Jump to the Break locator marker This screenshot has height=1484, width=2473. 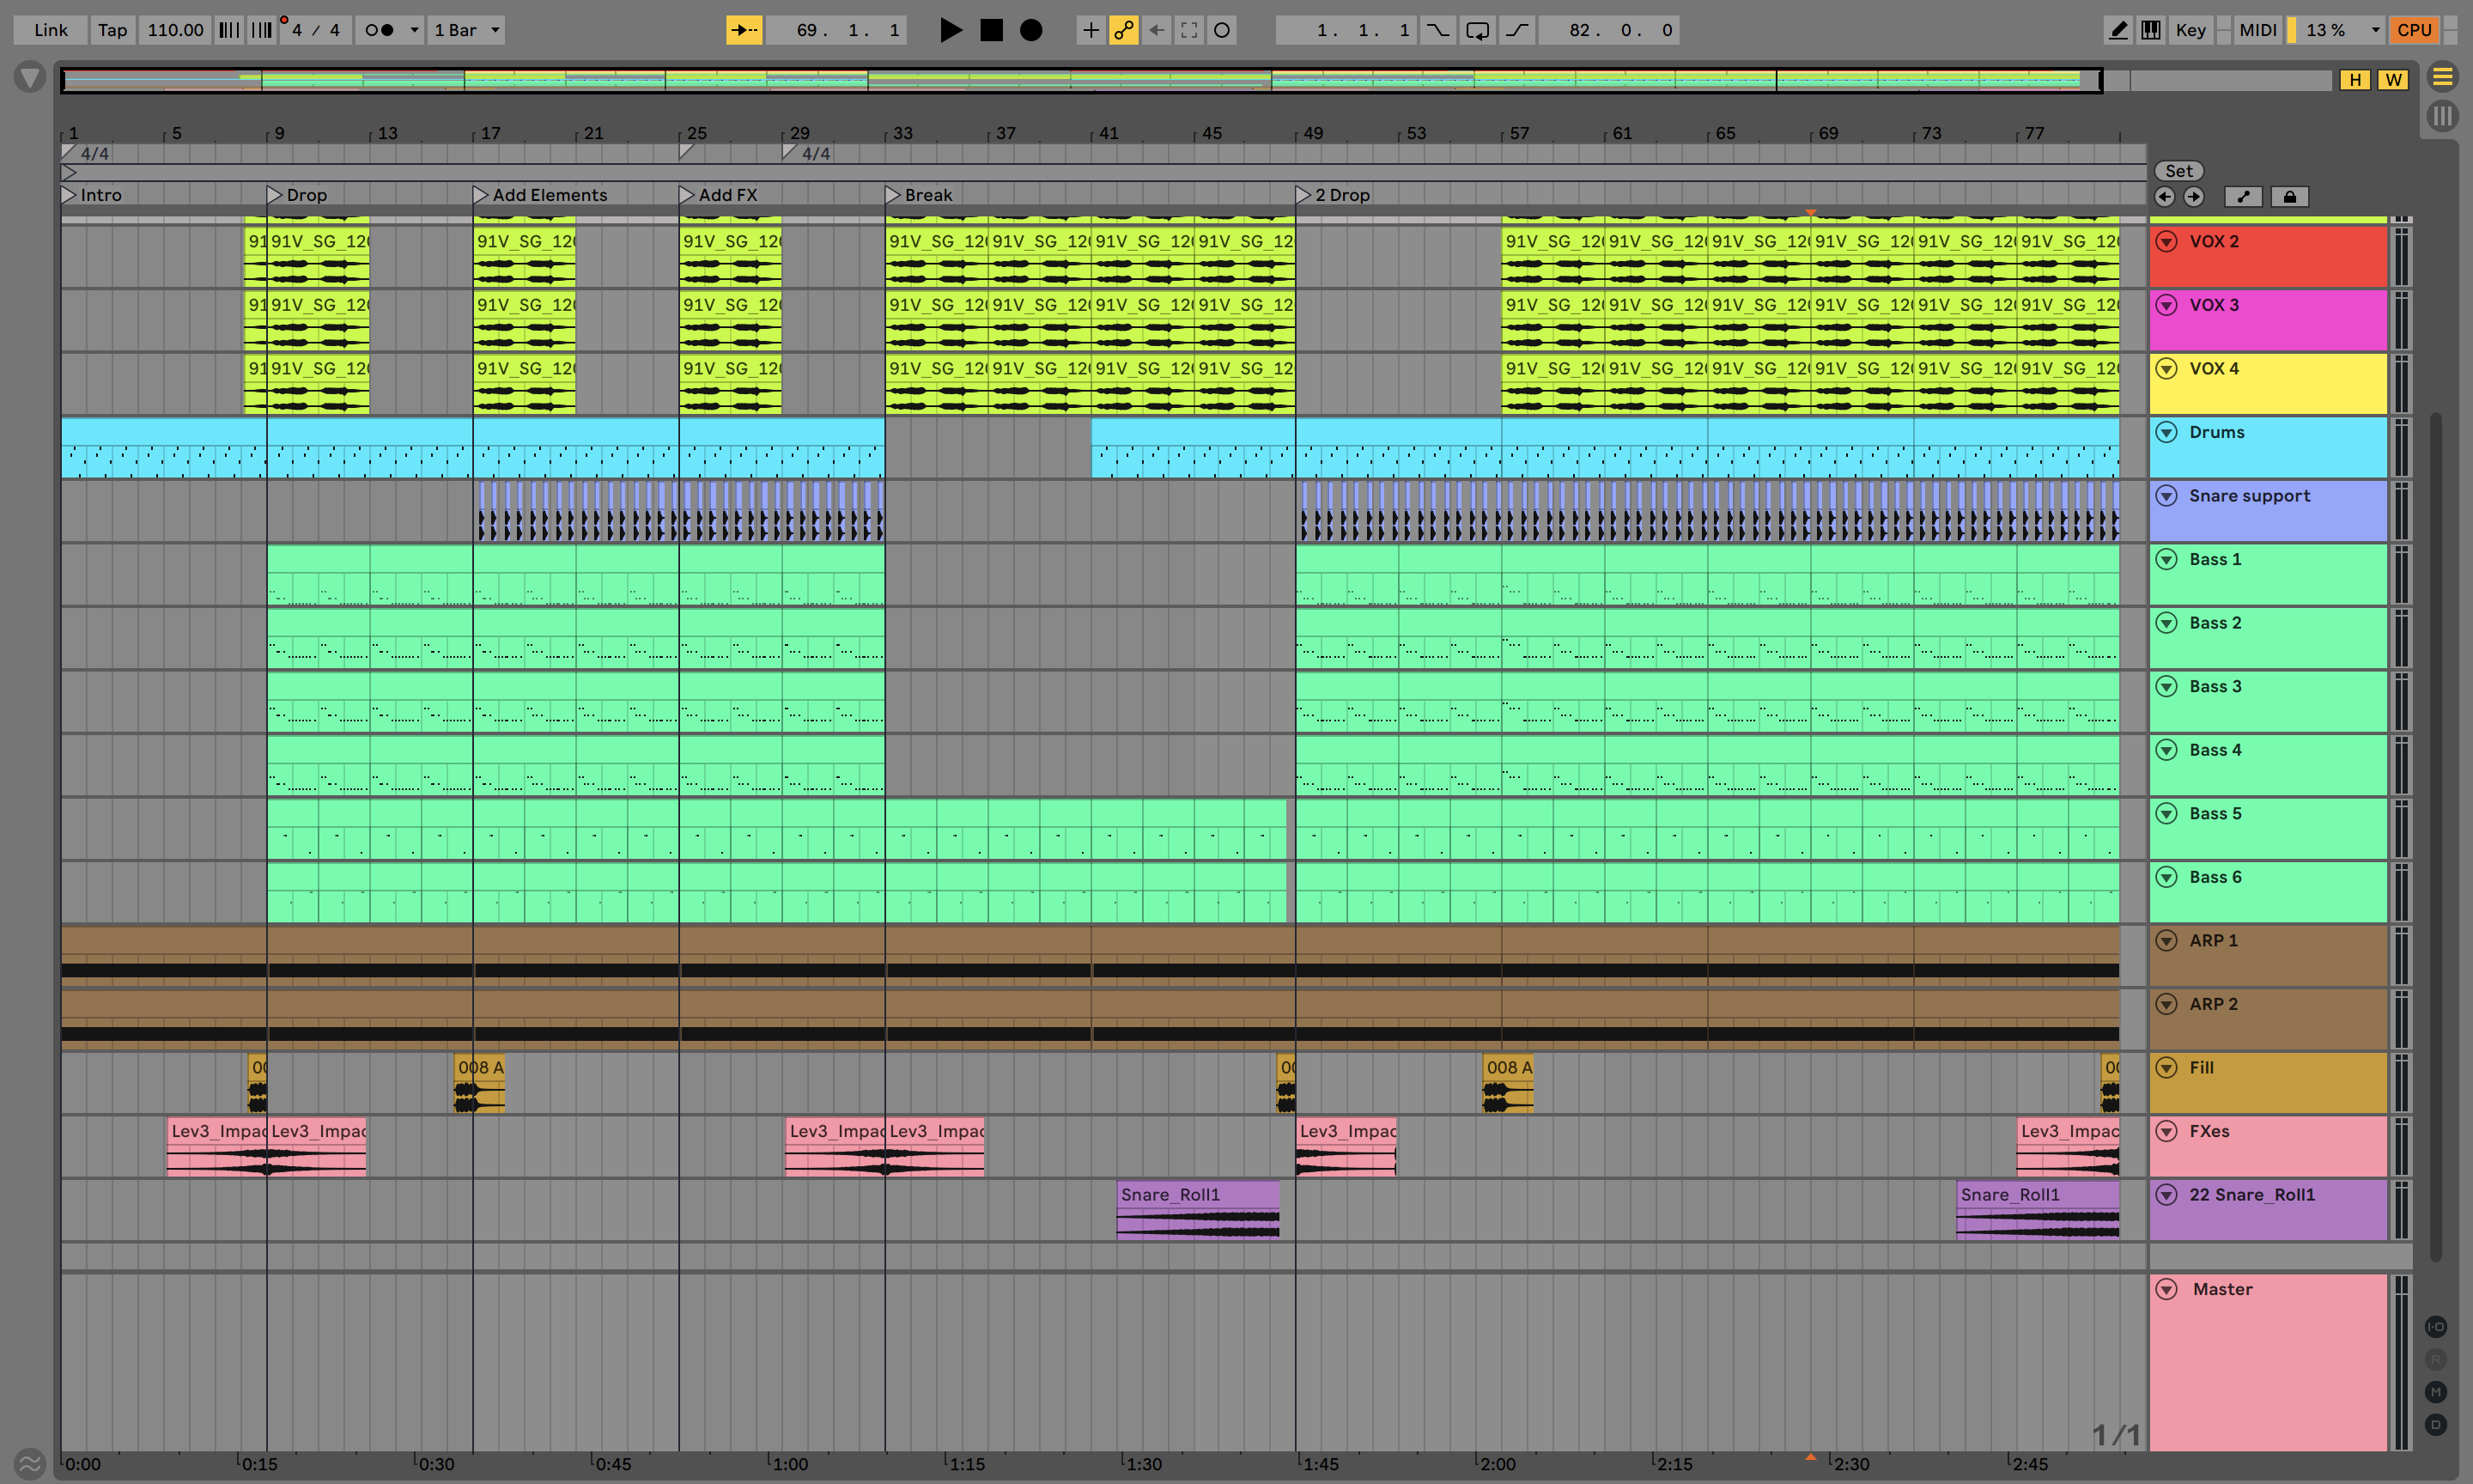click(x=893, y=195)
